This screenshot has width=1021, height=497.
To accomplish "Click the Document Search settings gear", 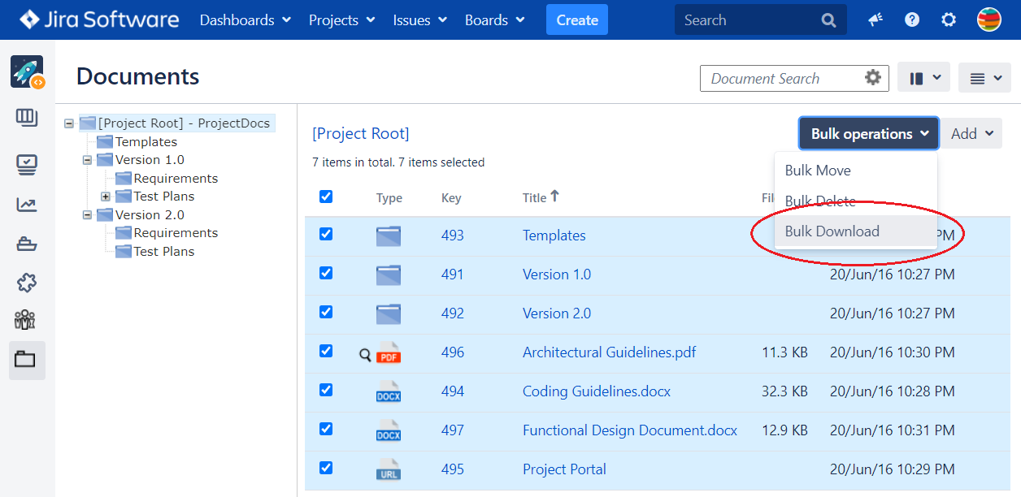I will click(873, 78).
